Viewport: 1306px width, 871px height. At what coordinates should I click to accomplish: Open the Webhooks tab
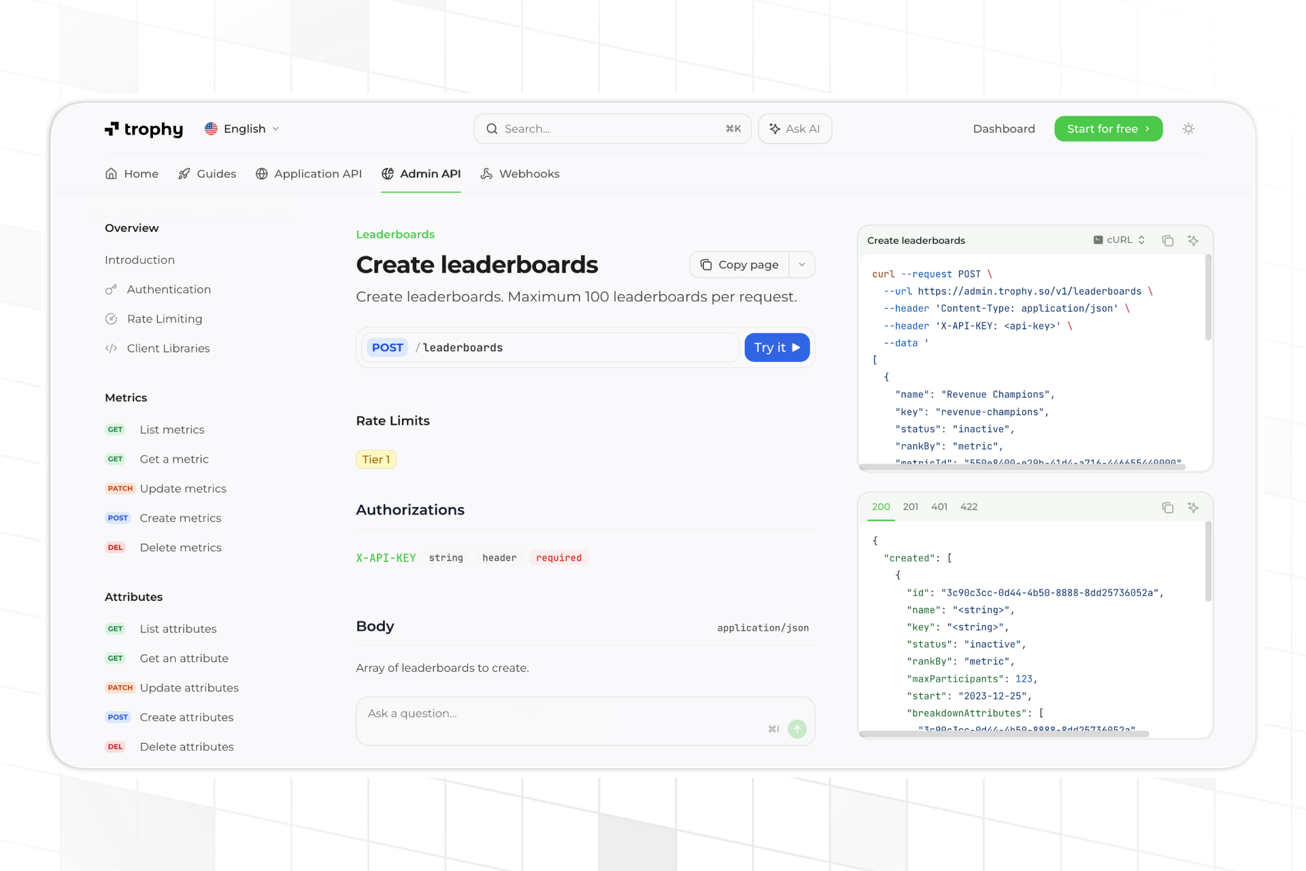click(520, 174)
